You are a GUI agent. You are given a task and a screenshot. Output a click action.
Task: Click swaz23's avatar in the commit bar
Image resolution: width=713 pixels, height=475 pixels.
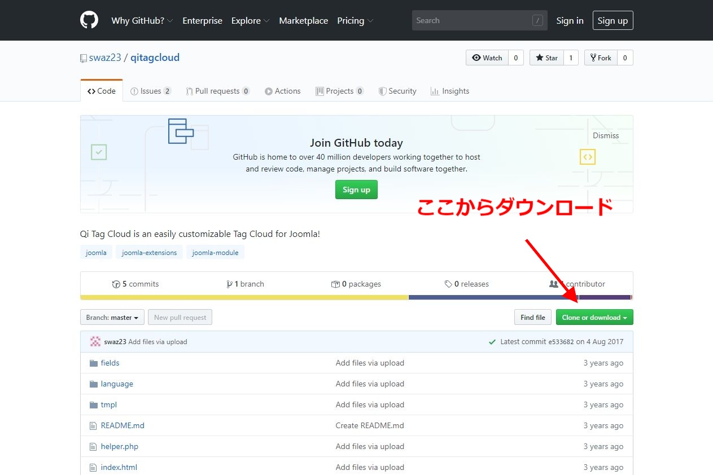click(94, 341)
